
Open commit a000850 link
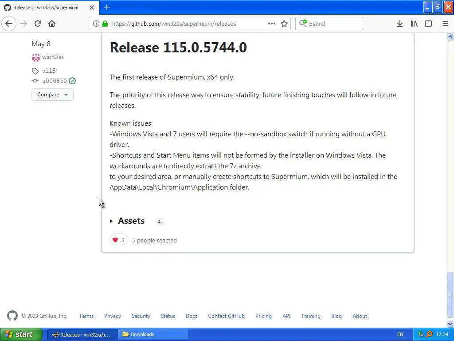pyautogui.click(x=55, y=81)
